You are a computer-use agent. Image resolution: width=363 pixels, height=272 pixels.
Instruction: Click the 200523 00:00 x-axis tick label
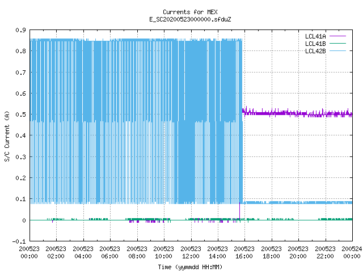29,252
